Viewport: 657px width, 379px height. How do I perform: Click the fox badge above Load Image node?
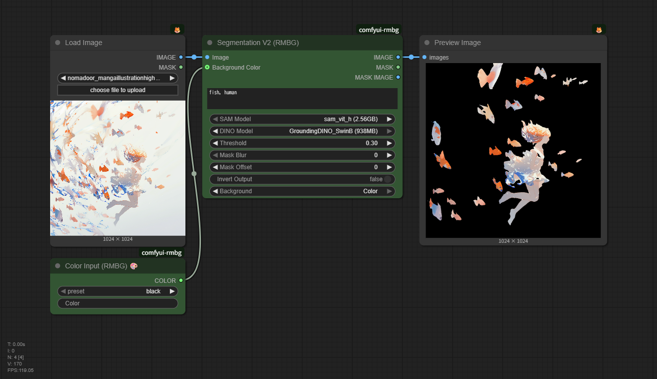click(x=177, y=30)
